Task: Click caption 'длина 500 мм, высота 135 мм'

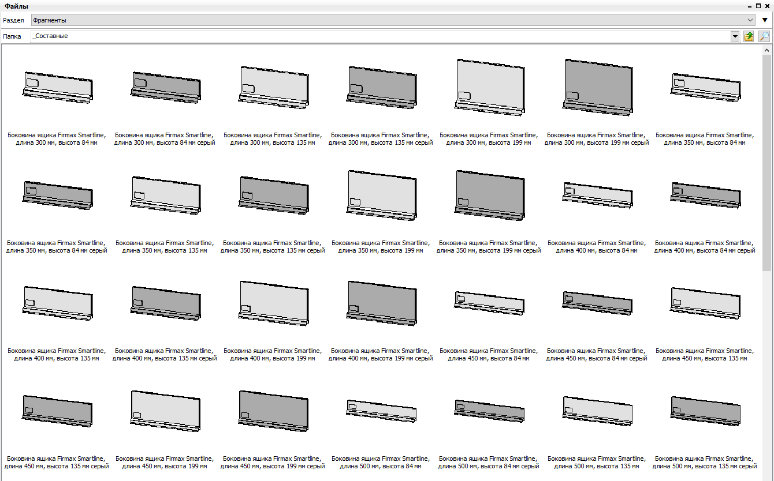Action: tap(597, 466)
